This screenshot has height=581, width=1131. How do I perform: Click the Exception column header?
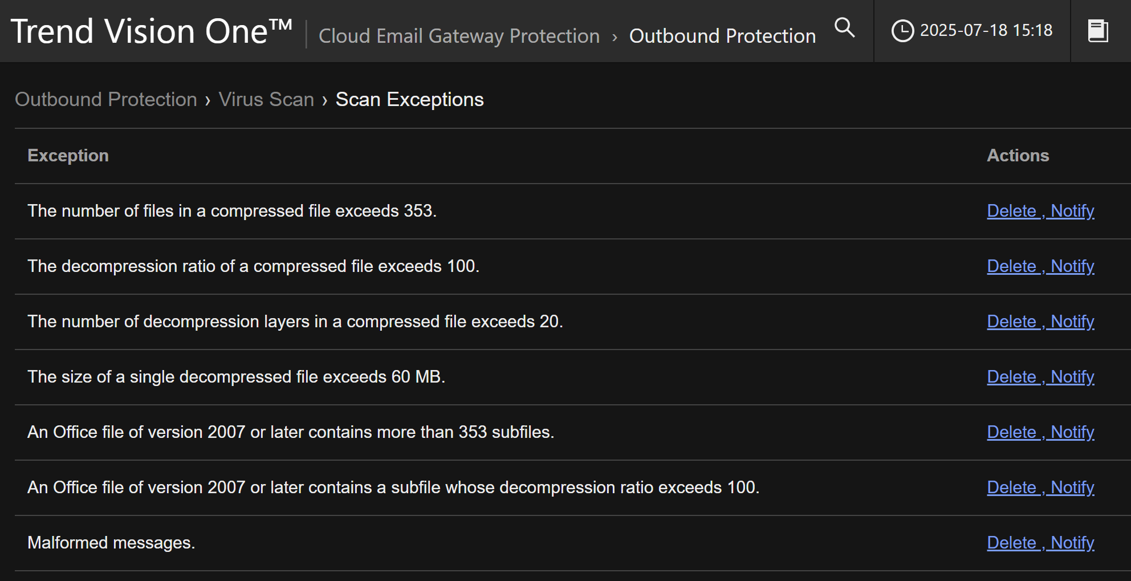pyautogui.click(x=68, y=156)
